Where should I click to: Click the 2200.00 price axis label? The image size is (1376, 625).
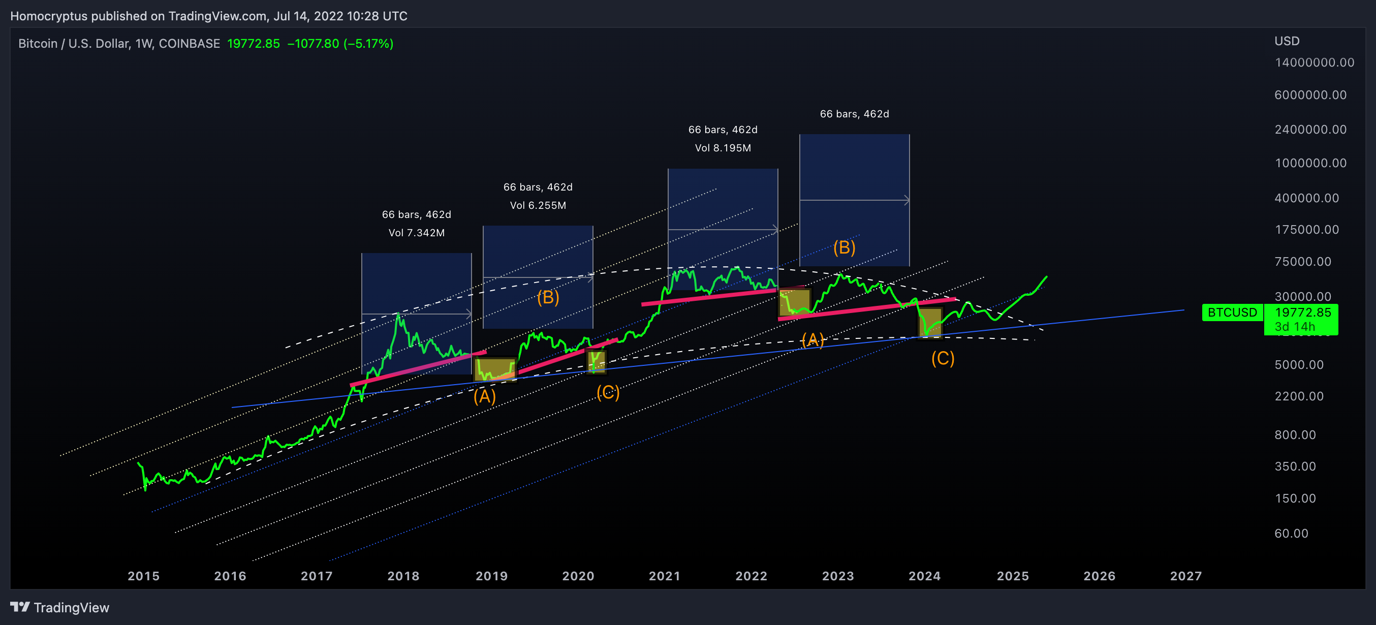pyautogui.click(x=1299, y=396)
